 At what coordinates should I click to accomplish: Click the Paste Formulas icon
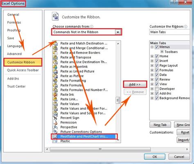point(55,85)
